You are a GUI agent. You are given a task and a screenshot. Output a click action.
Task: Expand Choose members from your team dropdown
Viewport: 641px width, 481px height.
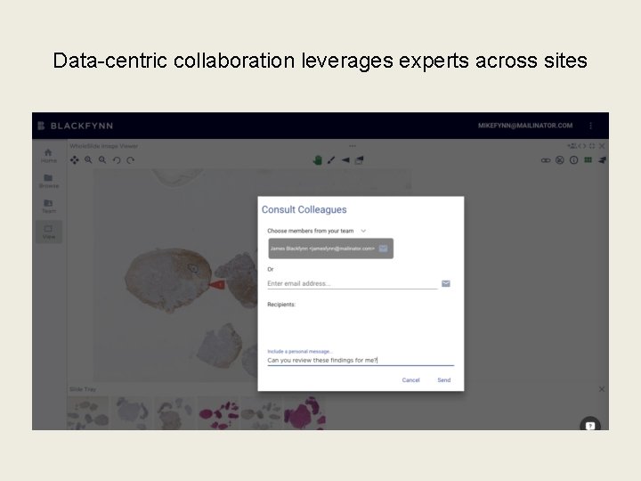(x=317, y=231)
